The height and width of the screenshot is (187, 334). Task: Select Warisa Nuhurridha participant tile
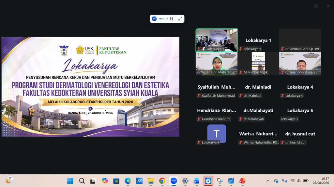258,134
